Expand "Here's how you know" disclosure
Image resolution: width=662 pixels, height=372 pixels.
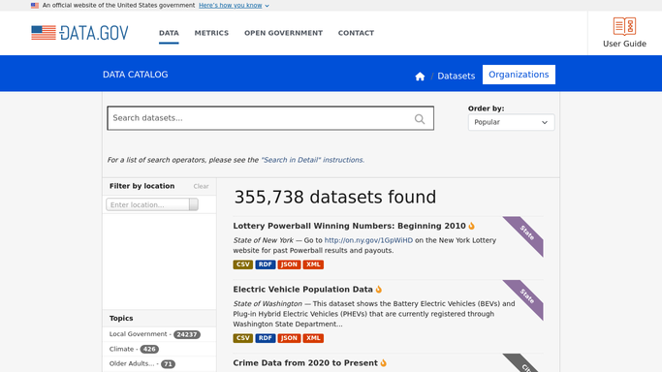(x=234, y=6)
